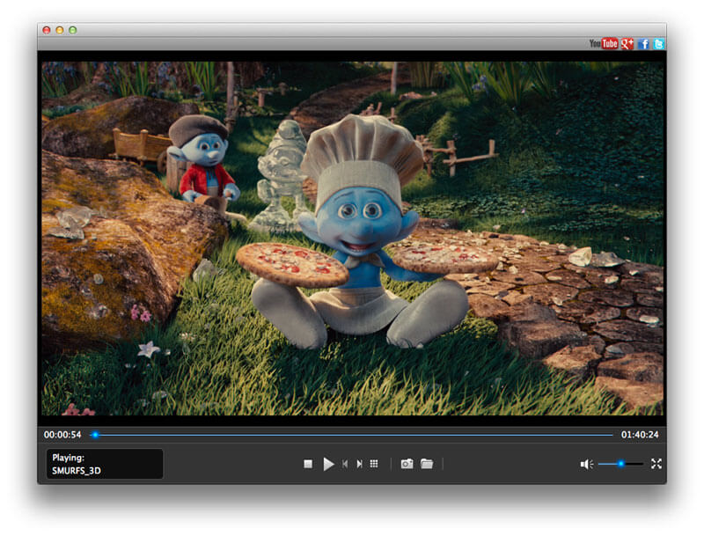Open file with folder icon
The height and width of the screenshot is (536, 704).
(x=427, y=464)
